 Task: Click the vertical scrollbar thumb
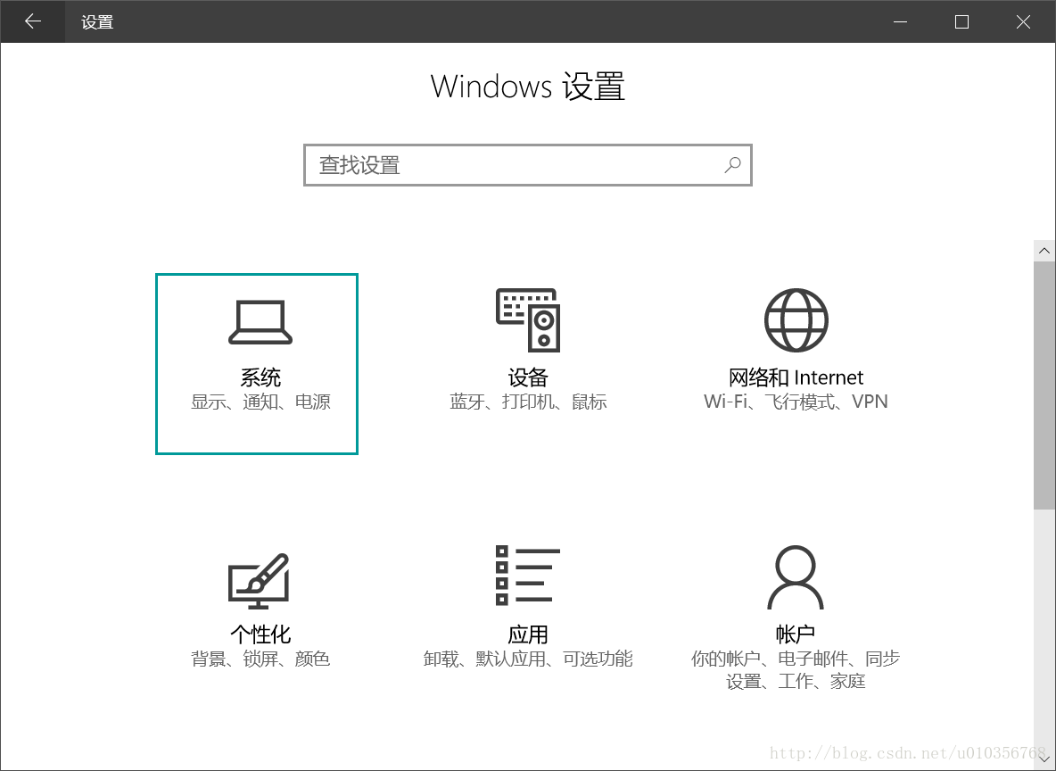[1044, 385]
